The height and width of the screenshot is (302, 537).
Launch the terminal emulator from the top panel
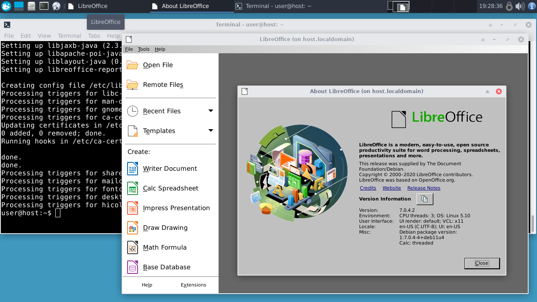[x=44, y=6]
